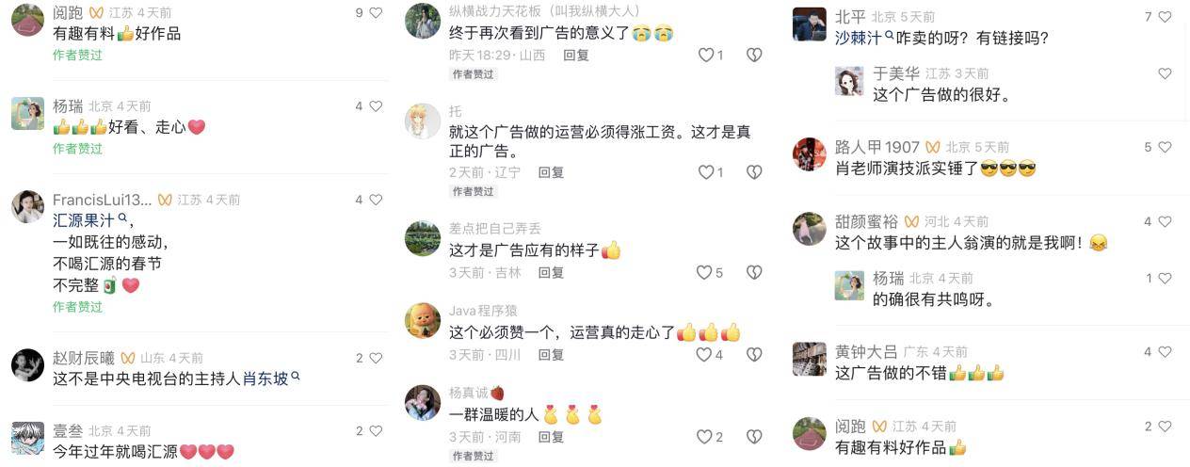Open 黄钟大吕's user name

click(x=867, y=351)
